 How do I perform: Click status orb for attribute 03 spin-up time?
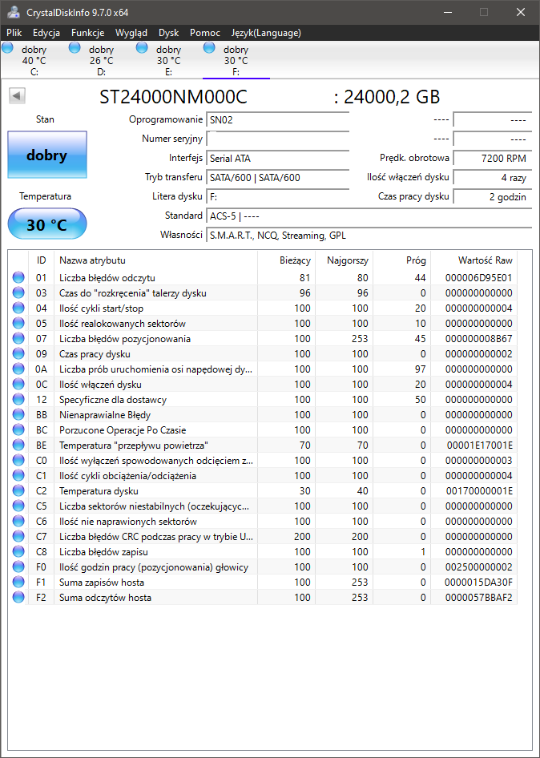pos(18,293)
